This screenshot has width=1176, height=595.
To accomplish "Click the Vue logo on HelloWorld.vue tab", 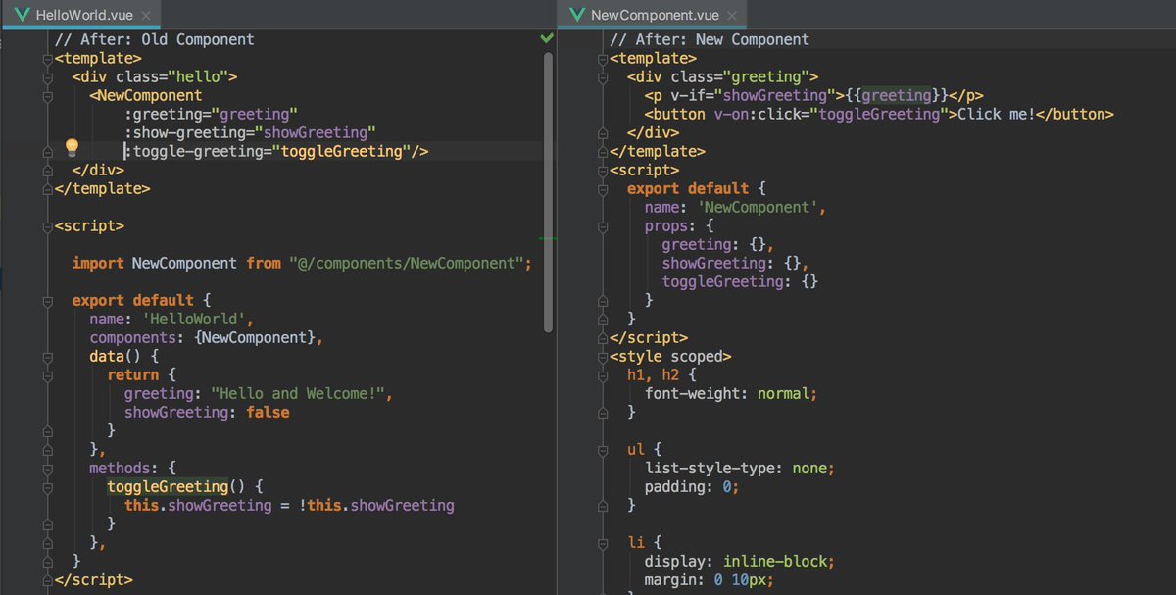I will tap(21, 15).
